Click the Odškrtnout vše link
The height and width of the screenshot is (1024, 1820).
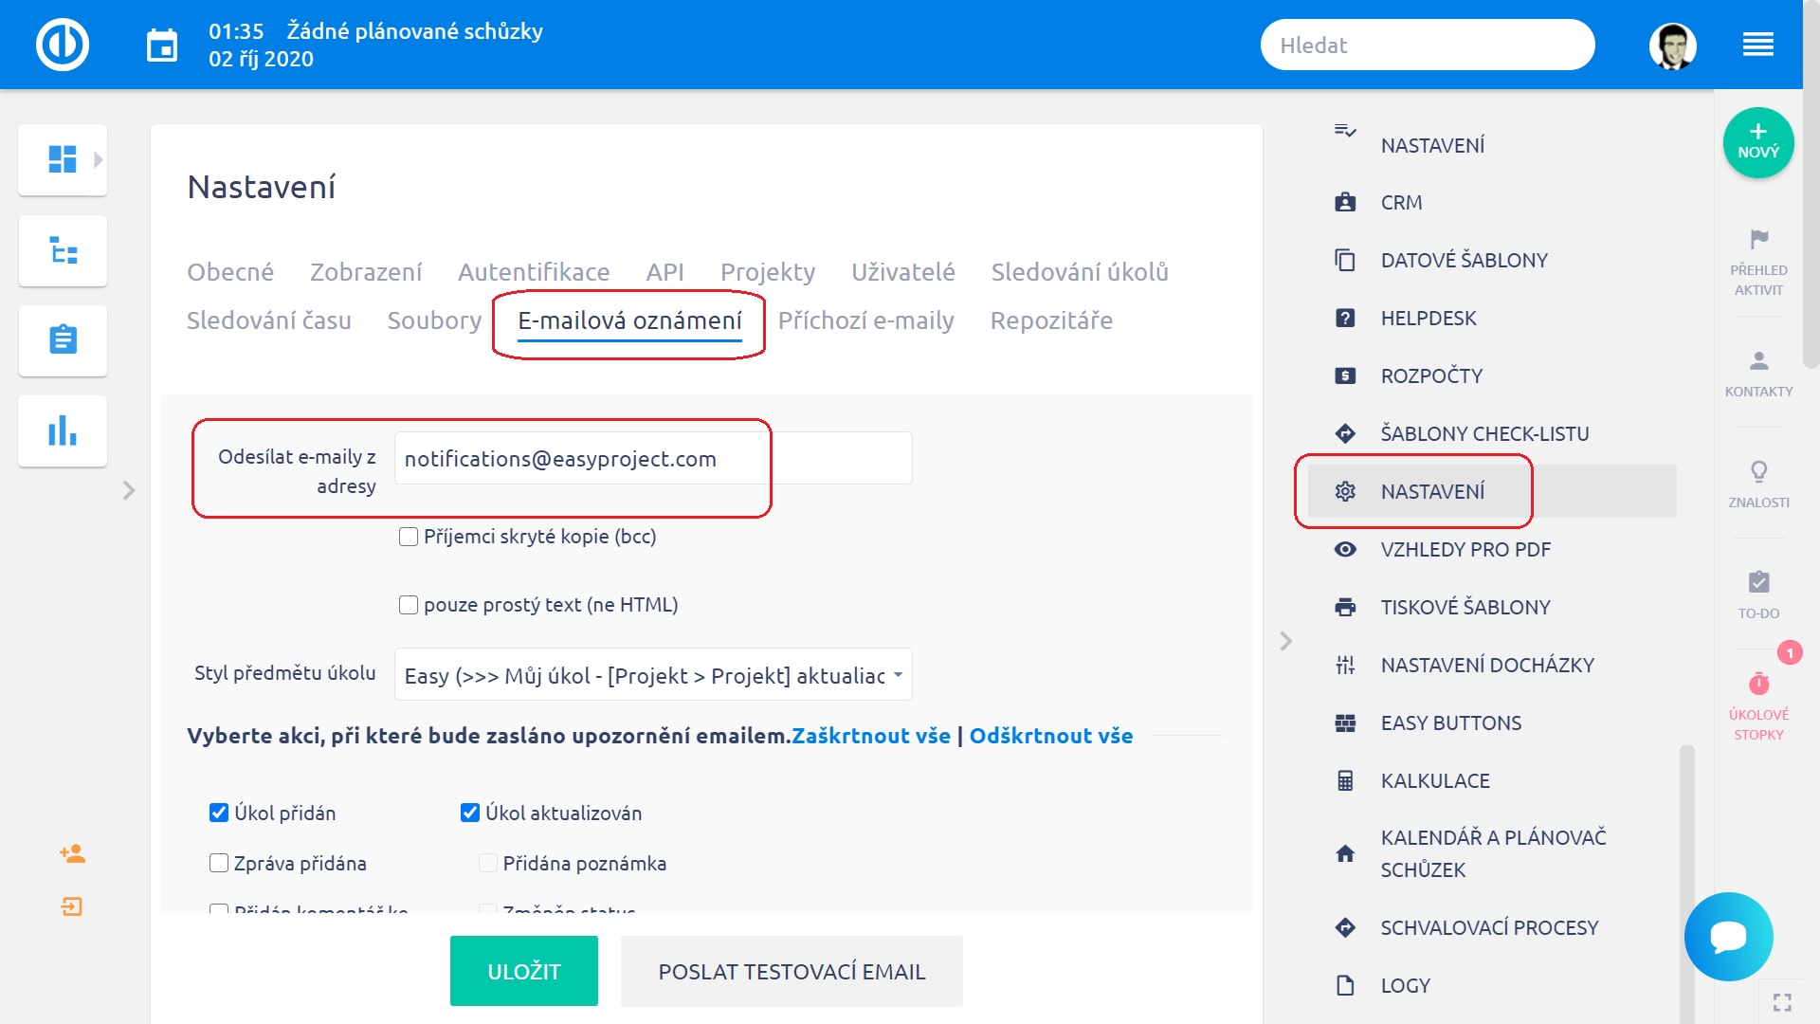(1051, 736)
